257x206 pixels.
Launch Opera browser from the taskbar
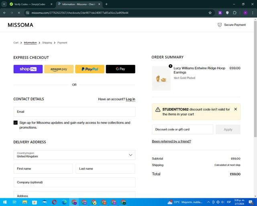point(54,202)
